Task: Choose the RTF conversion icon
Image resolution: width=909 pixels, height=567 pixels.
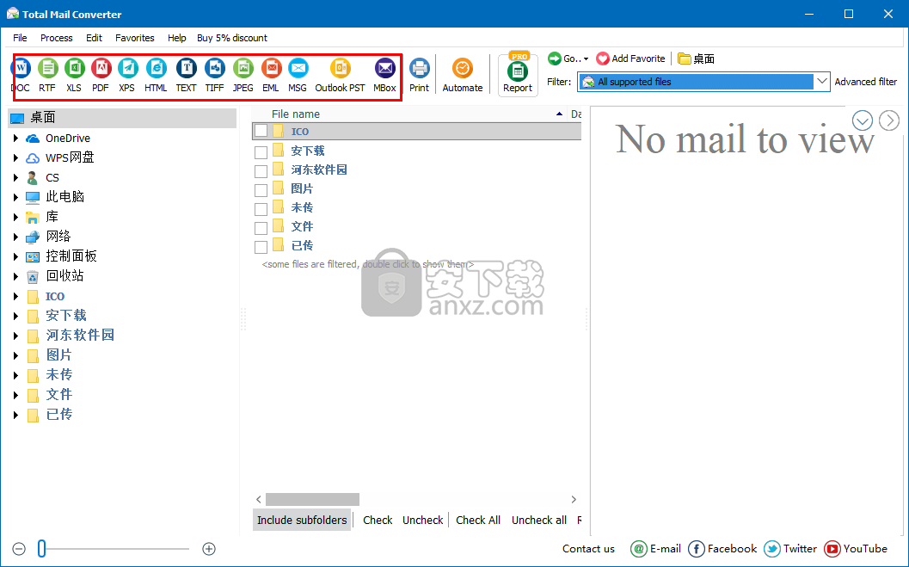Action: click(x=47, y=75)
